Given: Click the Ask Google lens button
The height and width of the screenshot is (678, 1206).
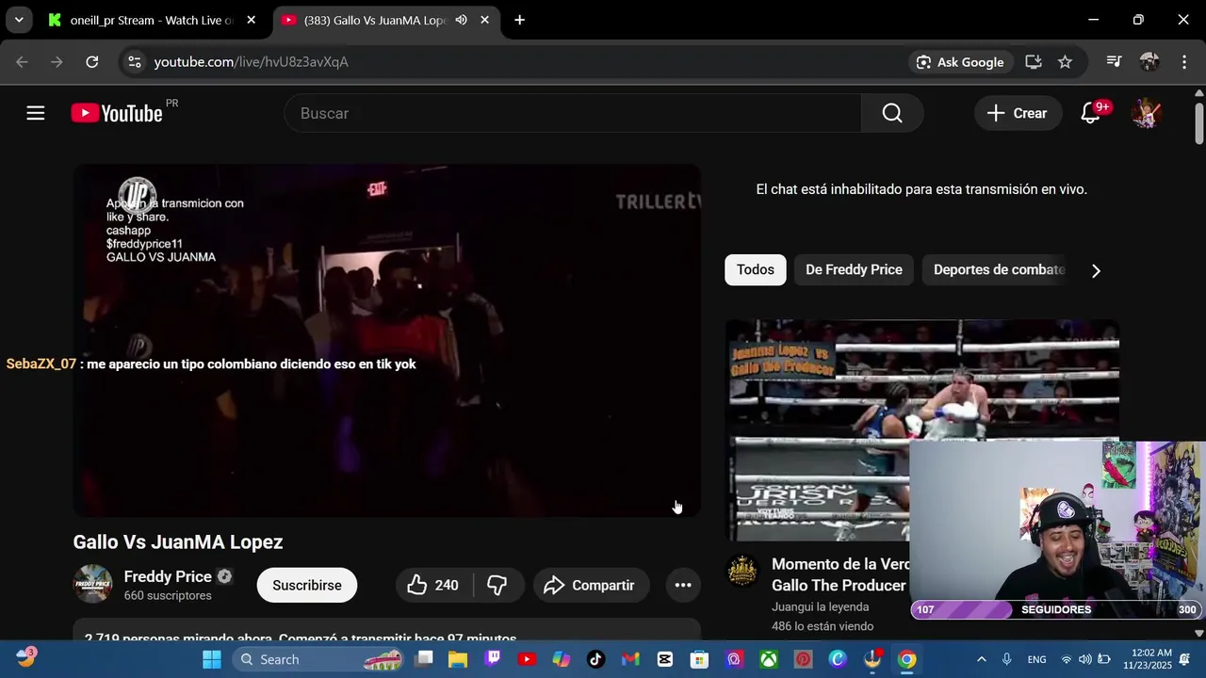Looking at the screenshot, I should point(960,61).
